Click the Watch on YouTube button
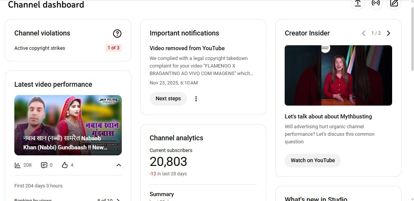 (313, 160)
